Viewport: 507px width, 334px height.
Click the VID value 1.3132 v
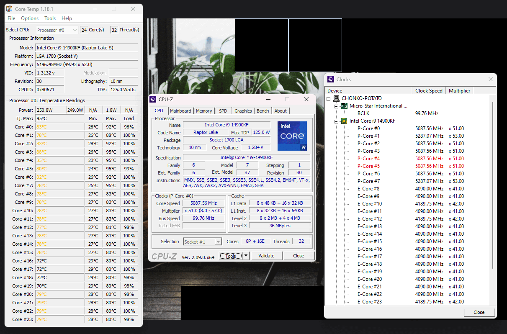50,73
